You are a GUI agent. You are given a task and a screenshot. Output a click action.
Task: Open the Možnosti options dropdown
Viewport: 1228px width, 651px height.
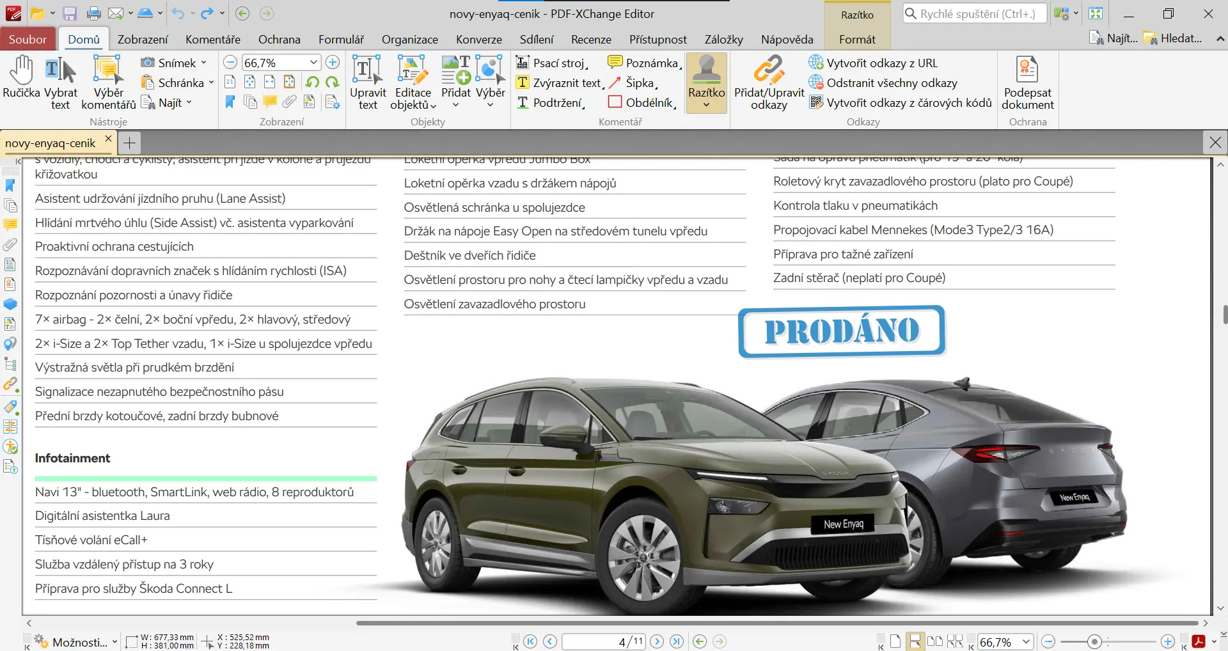pos(76,641)
